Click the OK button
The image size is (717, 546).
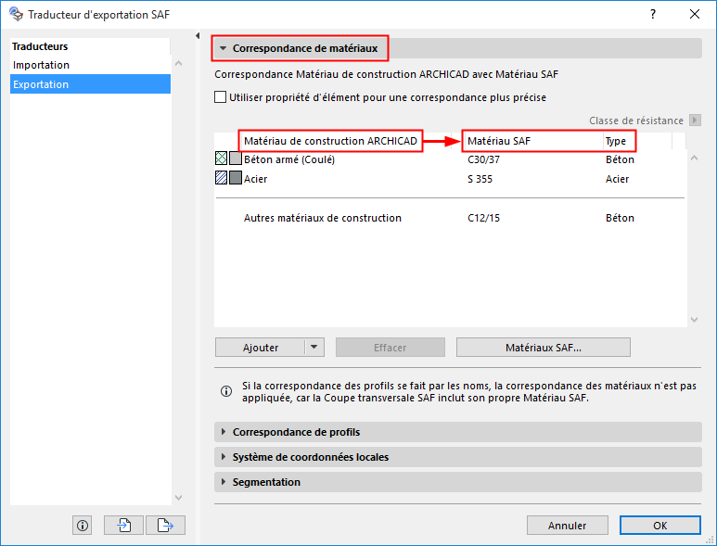point(659,525)
